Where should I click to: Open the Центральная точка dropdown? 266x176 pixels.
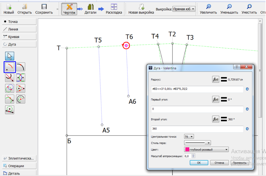tap(189, 137)
